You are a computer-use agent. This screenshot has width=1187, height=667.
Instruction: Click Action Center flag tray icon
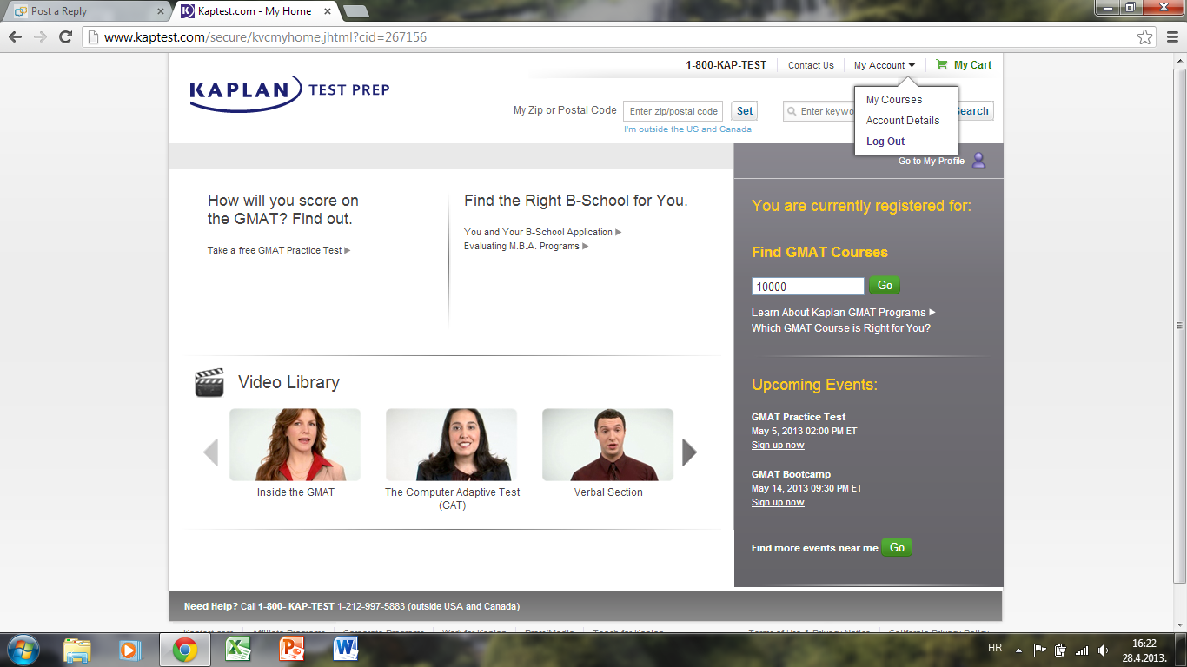tap(1039, 650)
